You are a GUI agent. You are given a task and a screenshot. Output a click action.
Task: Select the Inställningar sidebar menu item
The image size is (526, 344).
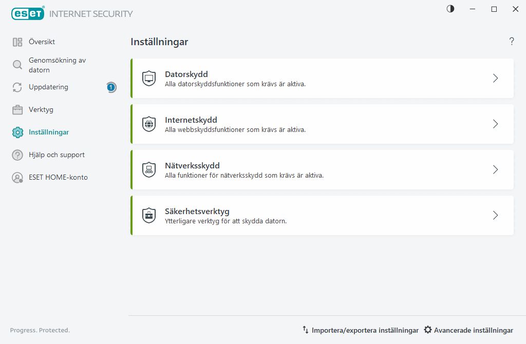tap(49, 132)
